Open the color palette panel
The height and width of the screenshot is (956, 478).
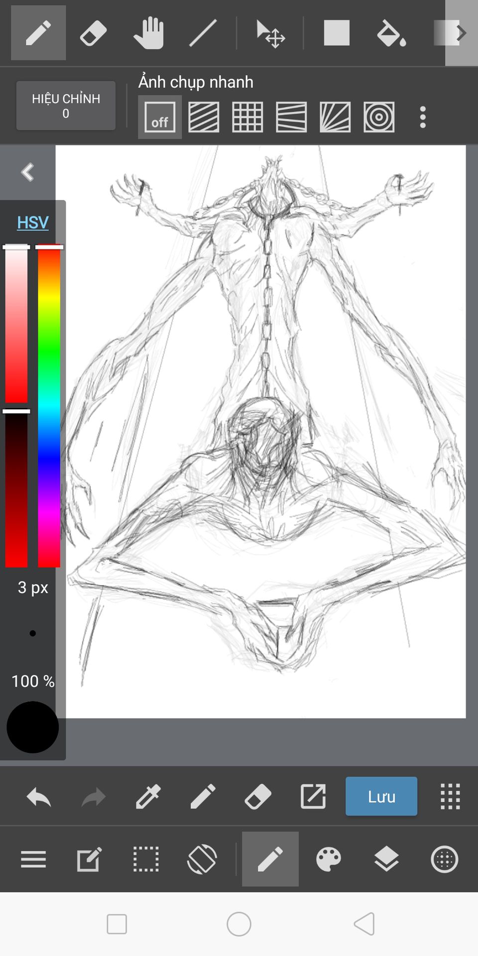329,859
